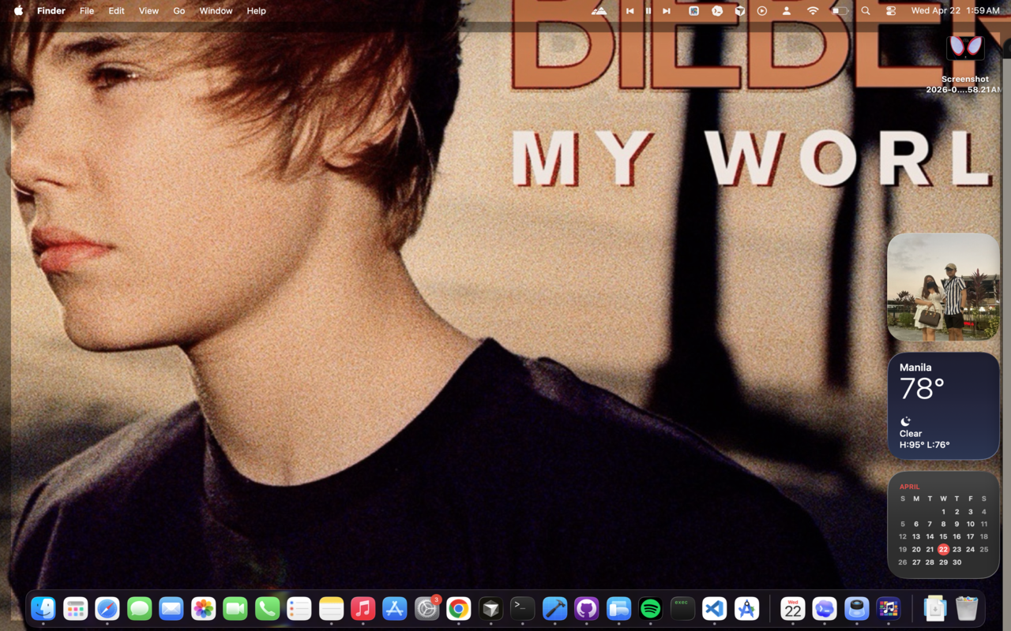Click date 23 in calendar widget
This screenshot has width=1011, height=631.
[957, 549]
